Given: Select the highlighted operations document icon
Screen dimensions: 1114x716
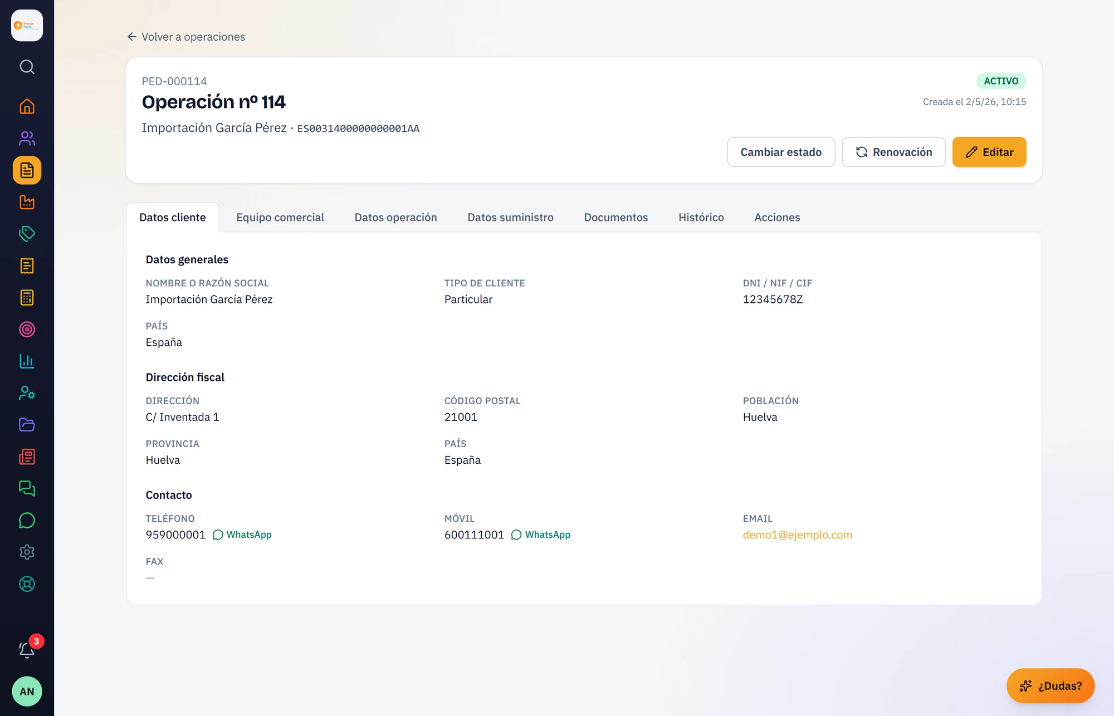Looking at the screenshot, I should [27, 170].
